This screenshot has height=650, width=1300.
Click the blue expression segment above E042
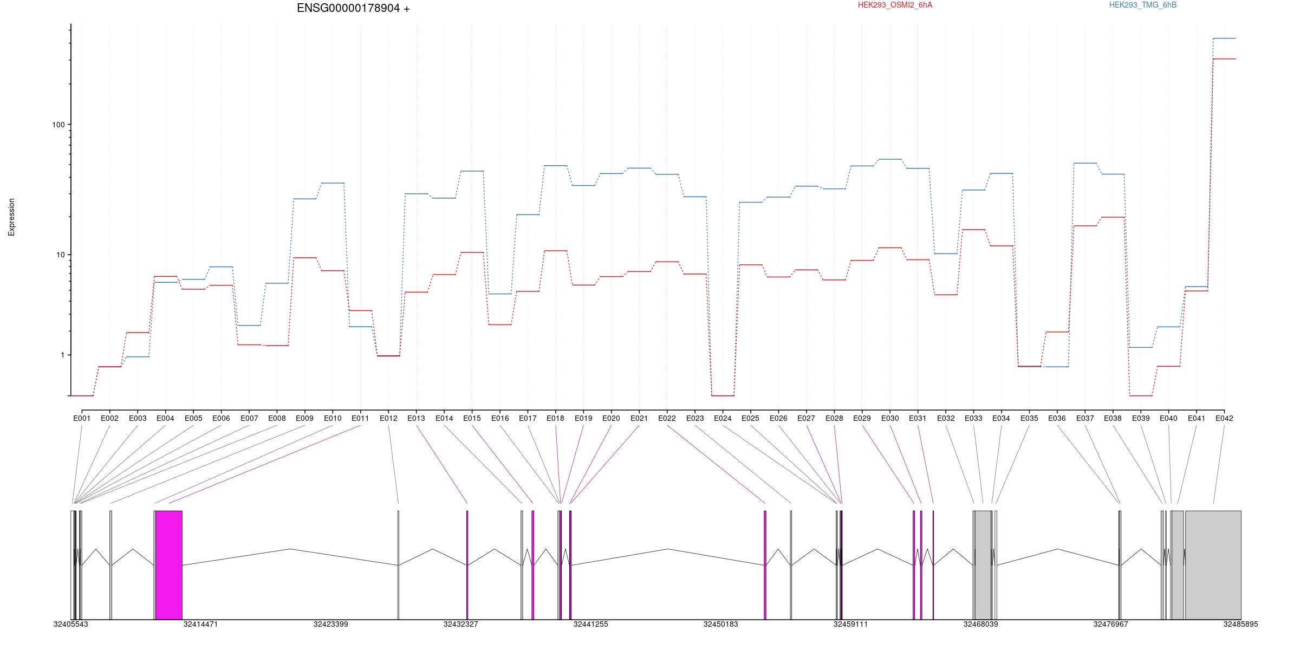(x=1224, y=38)
